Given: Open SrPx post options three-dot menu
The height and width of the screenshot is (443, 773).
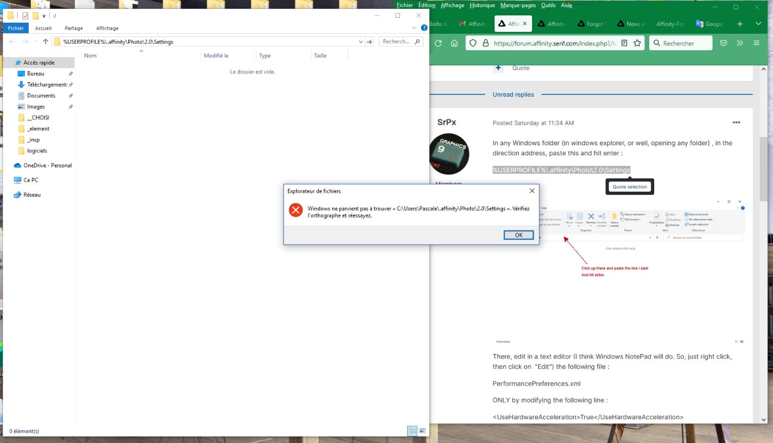Looking at the screenshot, I should (736, 122).
